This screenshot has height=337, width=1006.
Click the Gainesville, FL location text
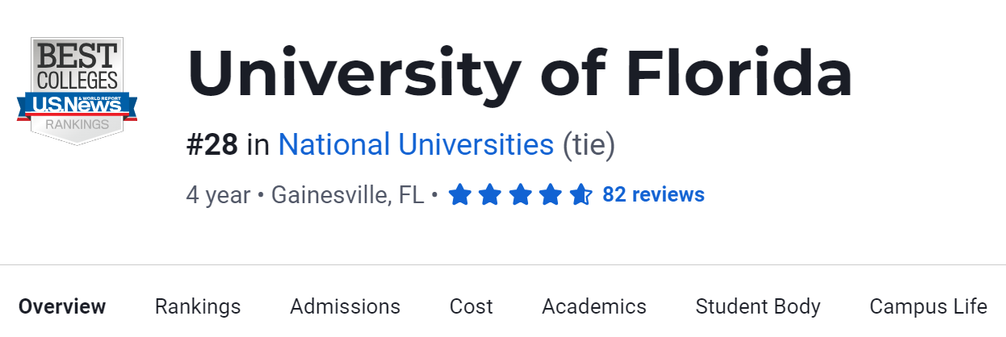tap(347, 195)
